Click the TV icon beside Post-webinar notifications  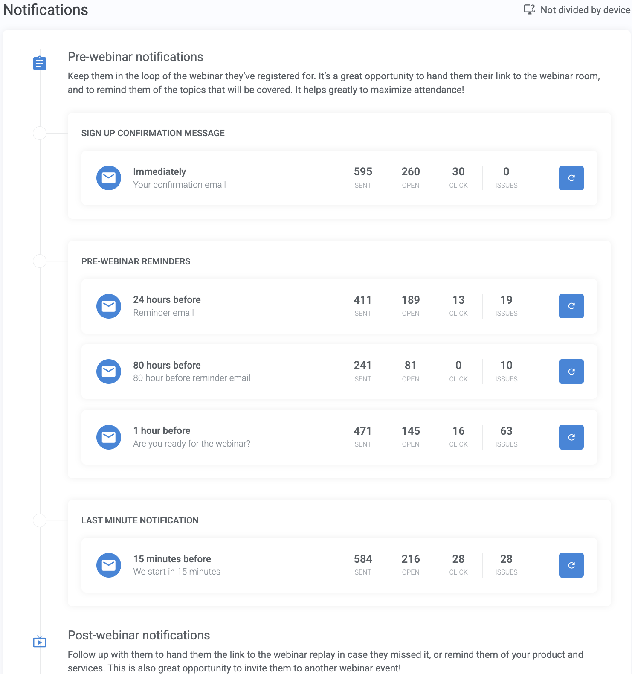coord(39,642)
